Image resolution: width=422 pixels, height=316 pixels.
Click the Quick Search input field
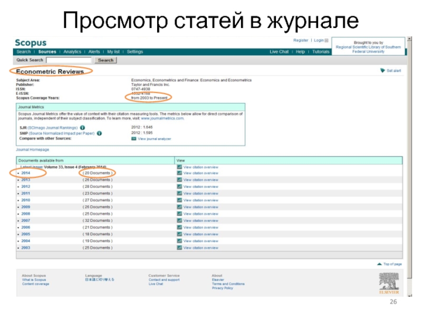[x=69, y=60]
